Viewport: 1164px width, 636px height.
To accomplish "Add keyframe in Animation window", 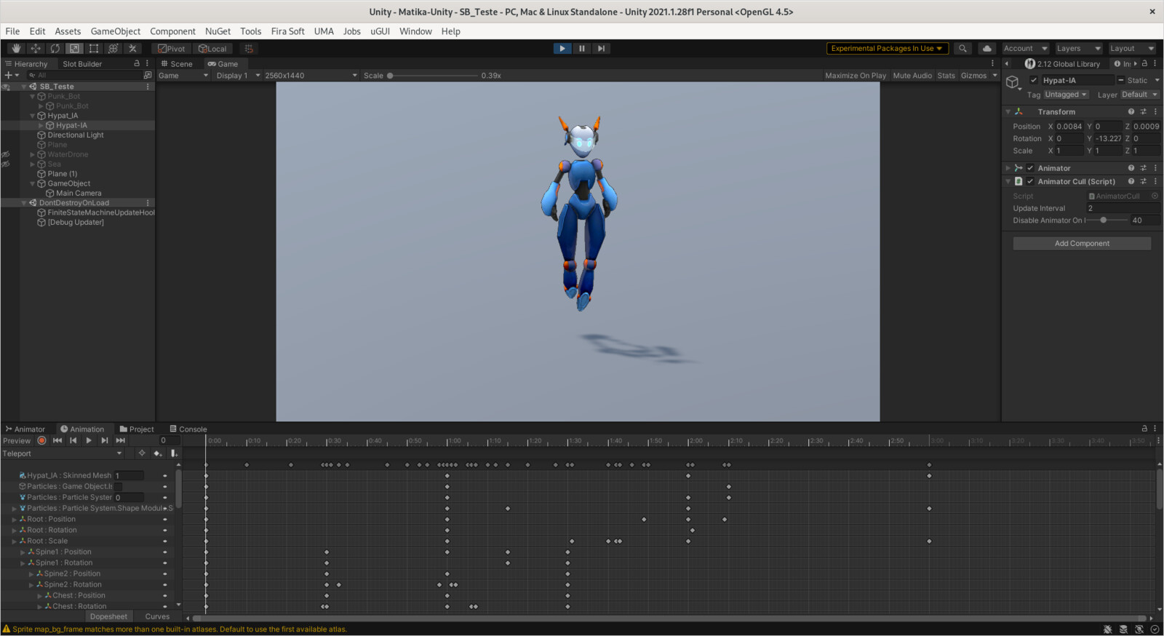I will 158,453.
